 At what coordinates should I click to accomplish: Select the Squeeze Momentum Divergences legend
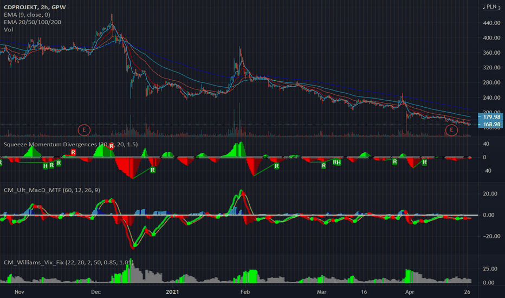70,144
